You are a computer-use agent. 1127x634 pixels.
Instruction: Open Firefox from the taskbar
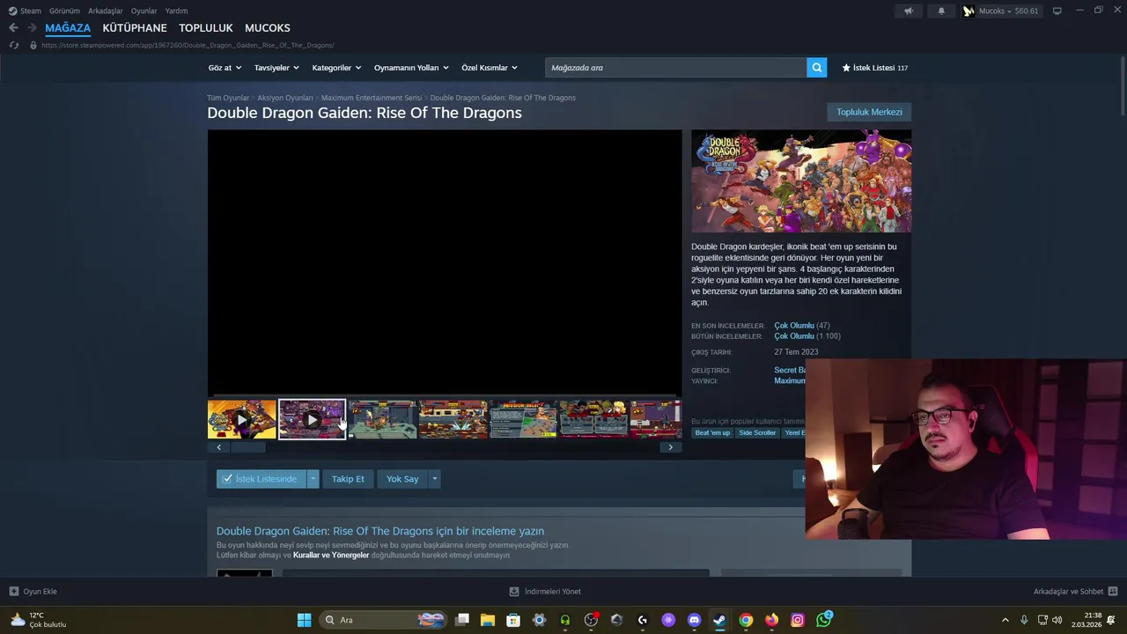click(771, 620)
